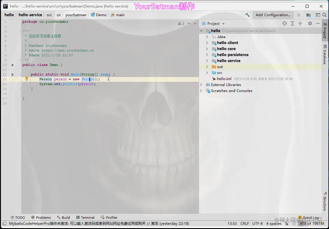Screen dimensions: 329x229
Task: Expand Scratches and Consoles node
Action: tap(201, 91)
